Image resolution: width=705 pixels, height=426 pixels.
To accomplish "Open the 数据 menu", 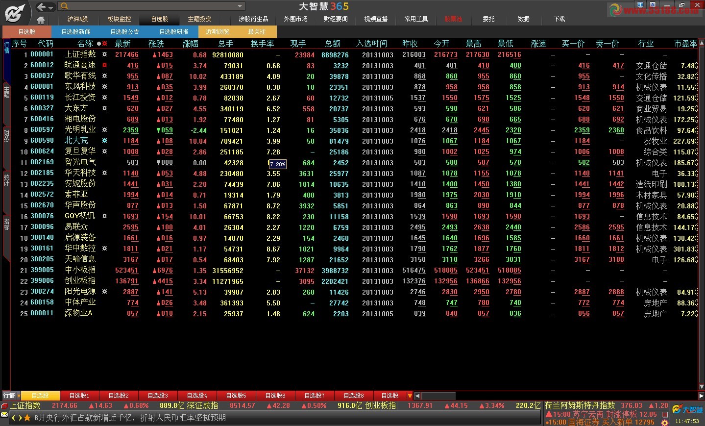I will pos(524,19).
